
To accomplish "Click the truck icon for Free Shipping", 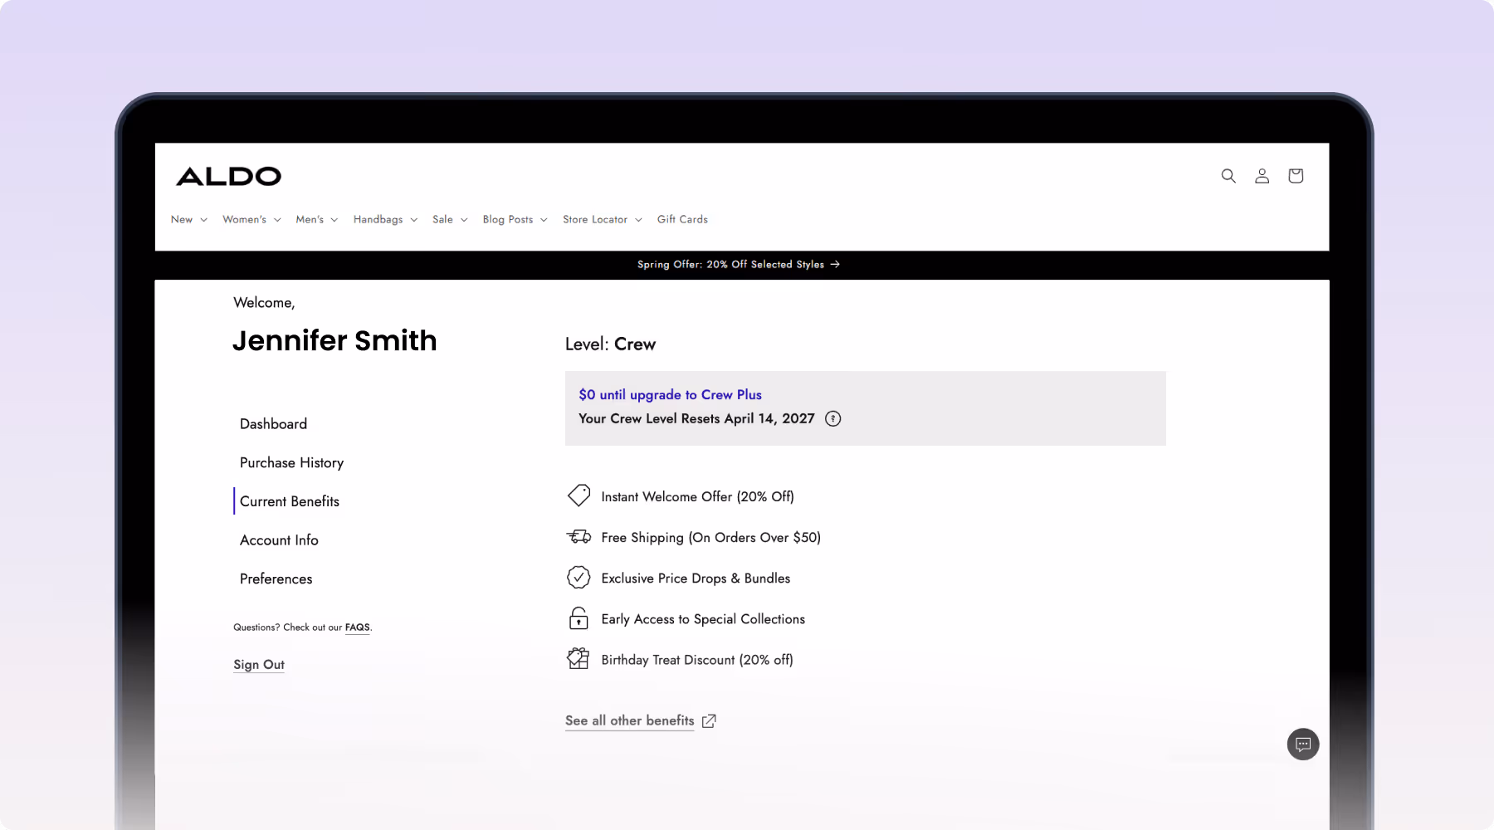I will 579,537.
